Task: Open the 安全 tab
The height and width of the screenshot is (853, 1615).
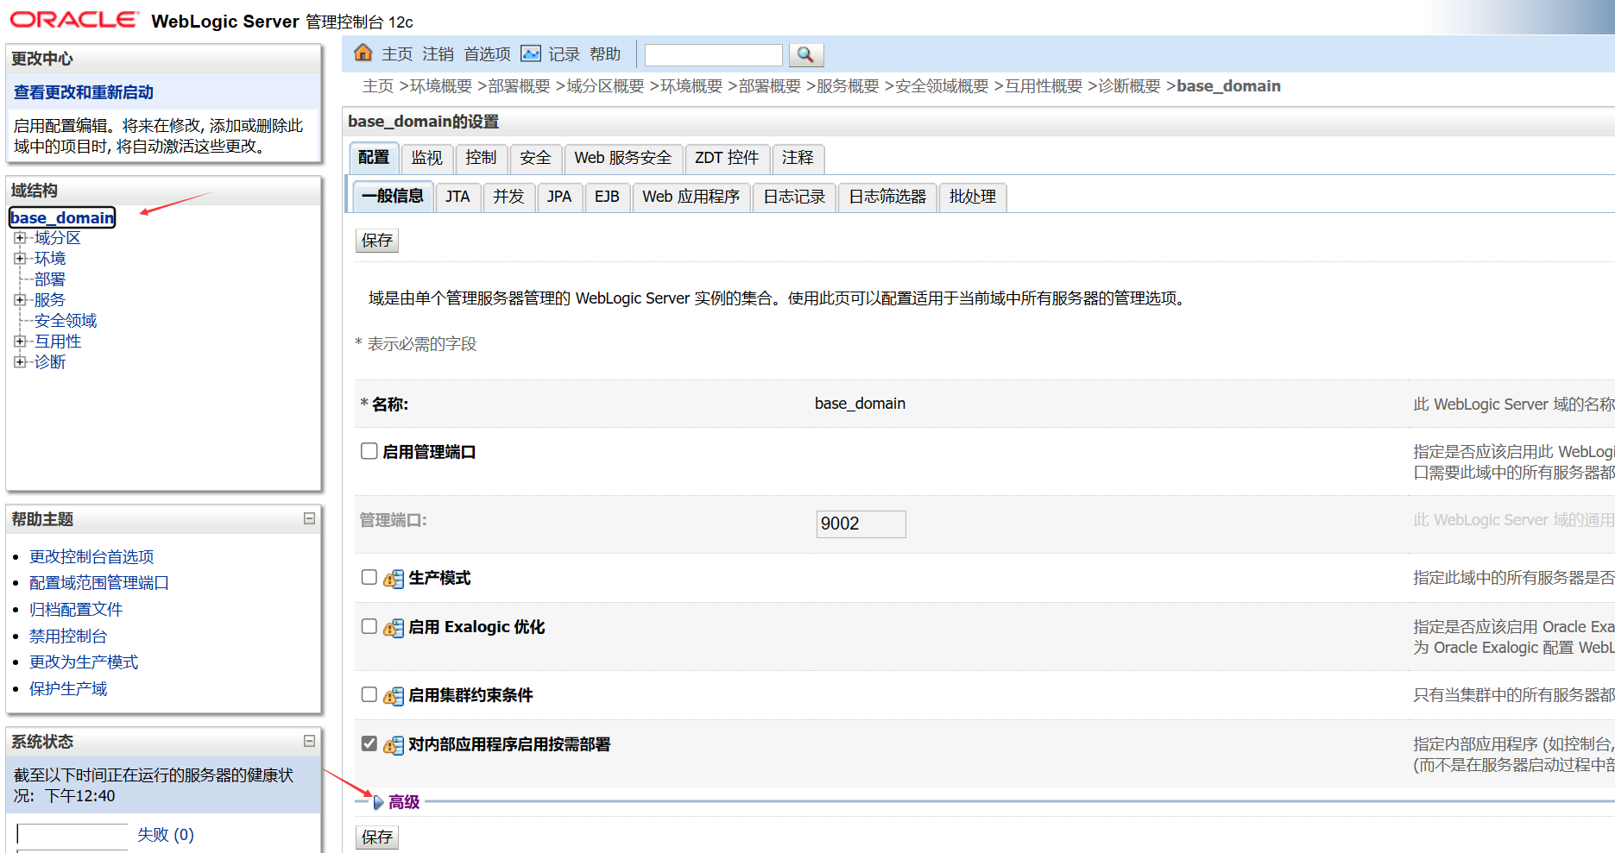Action: pyautogui.click(x=535, y=158)
